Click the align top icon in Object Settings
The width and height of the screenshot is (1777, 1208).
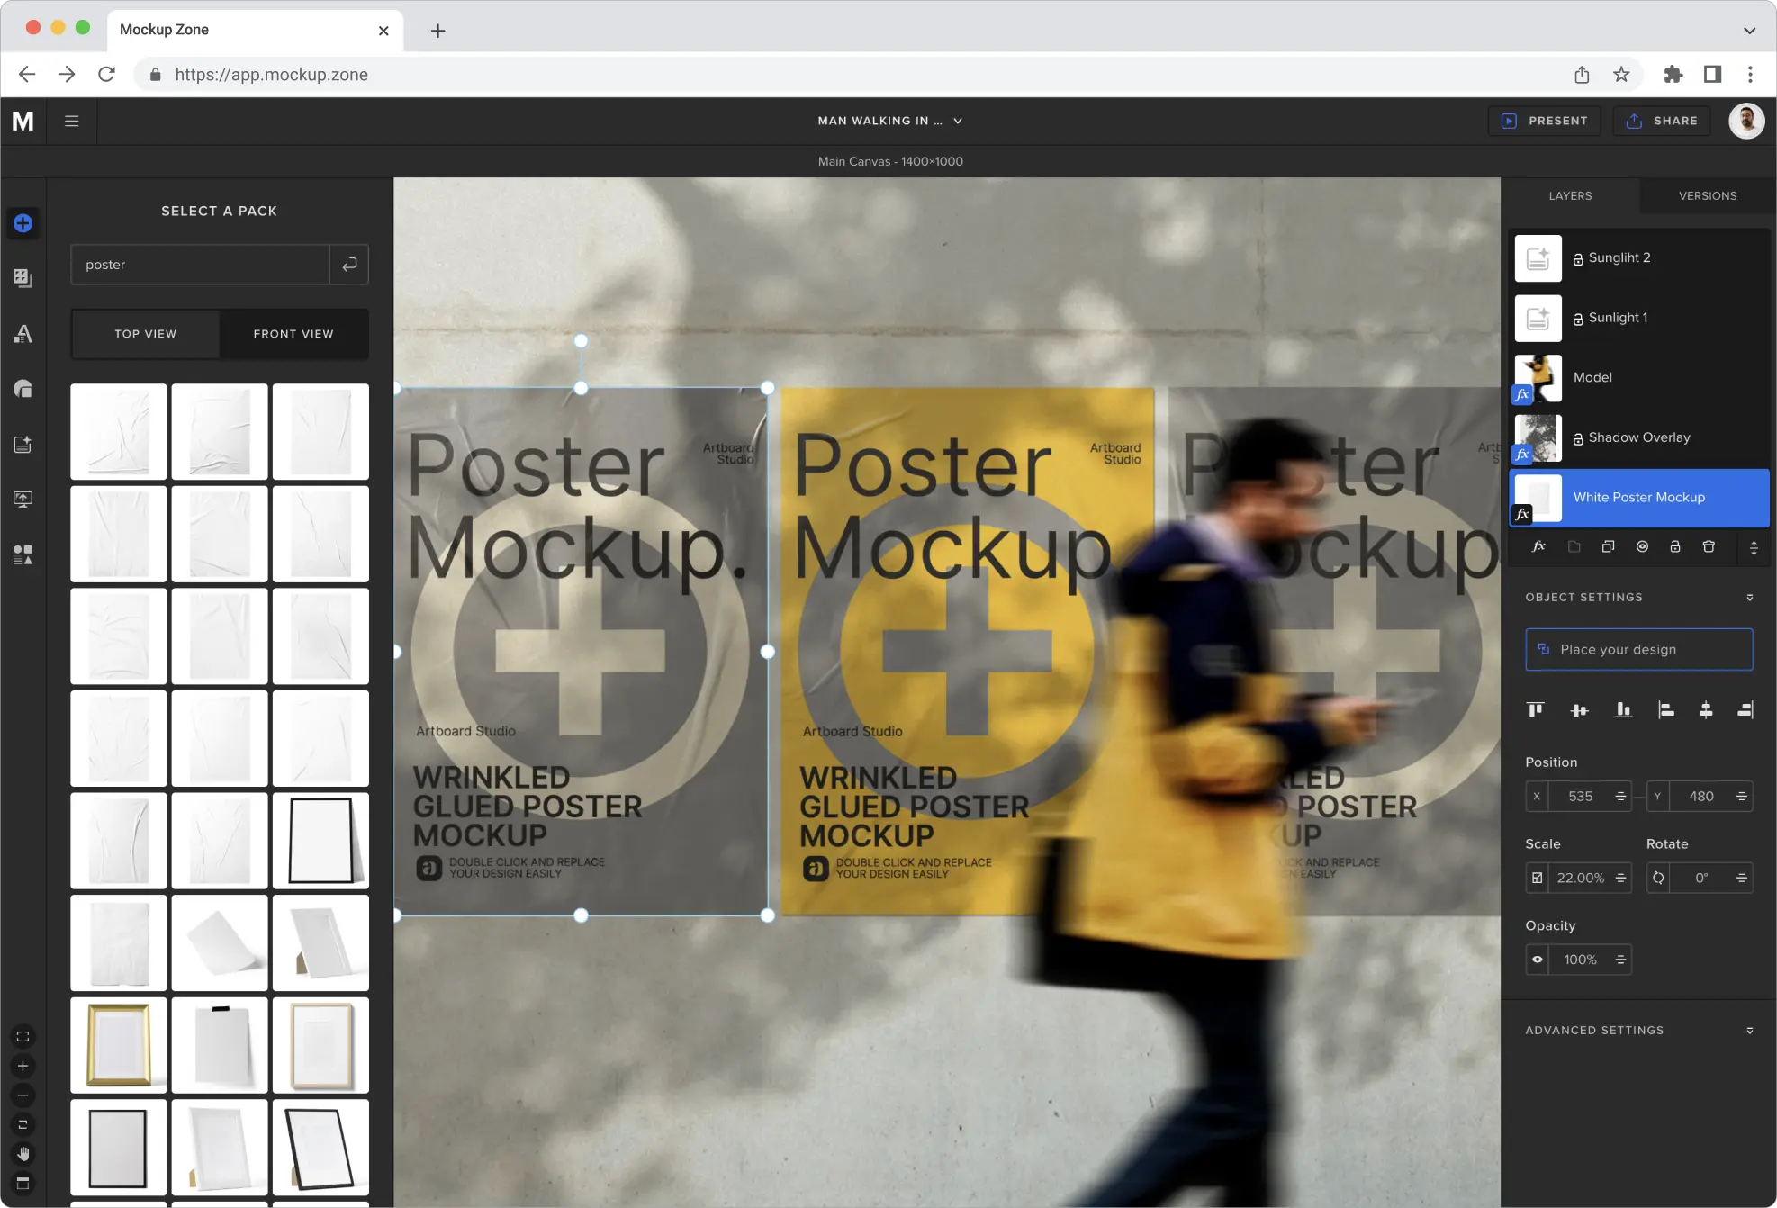click(1535, 709)
